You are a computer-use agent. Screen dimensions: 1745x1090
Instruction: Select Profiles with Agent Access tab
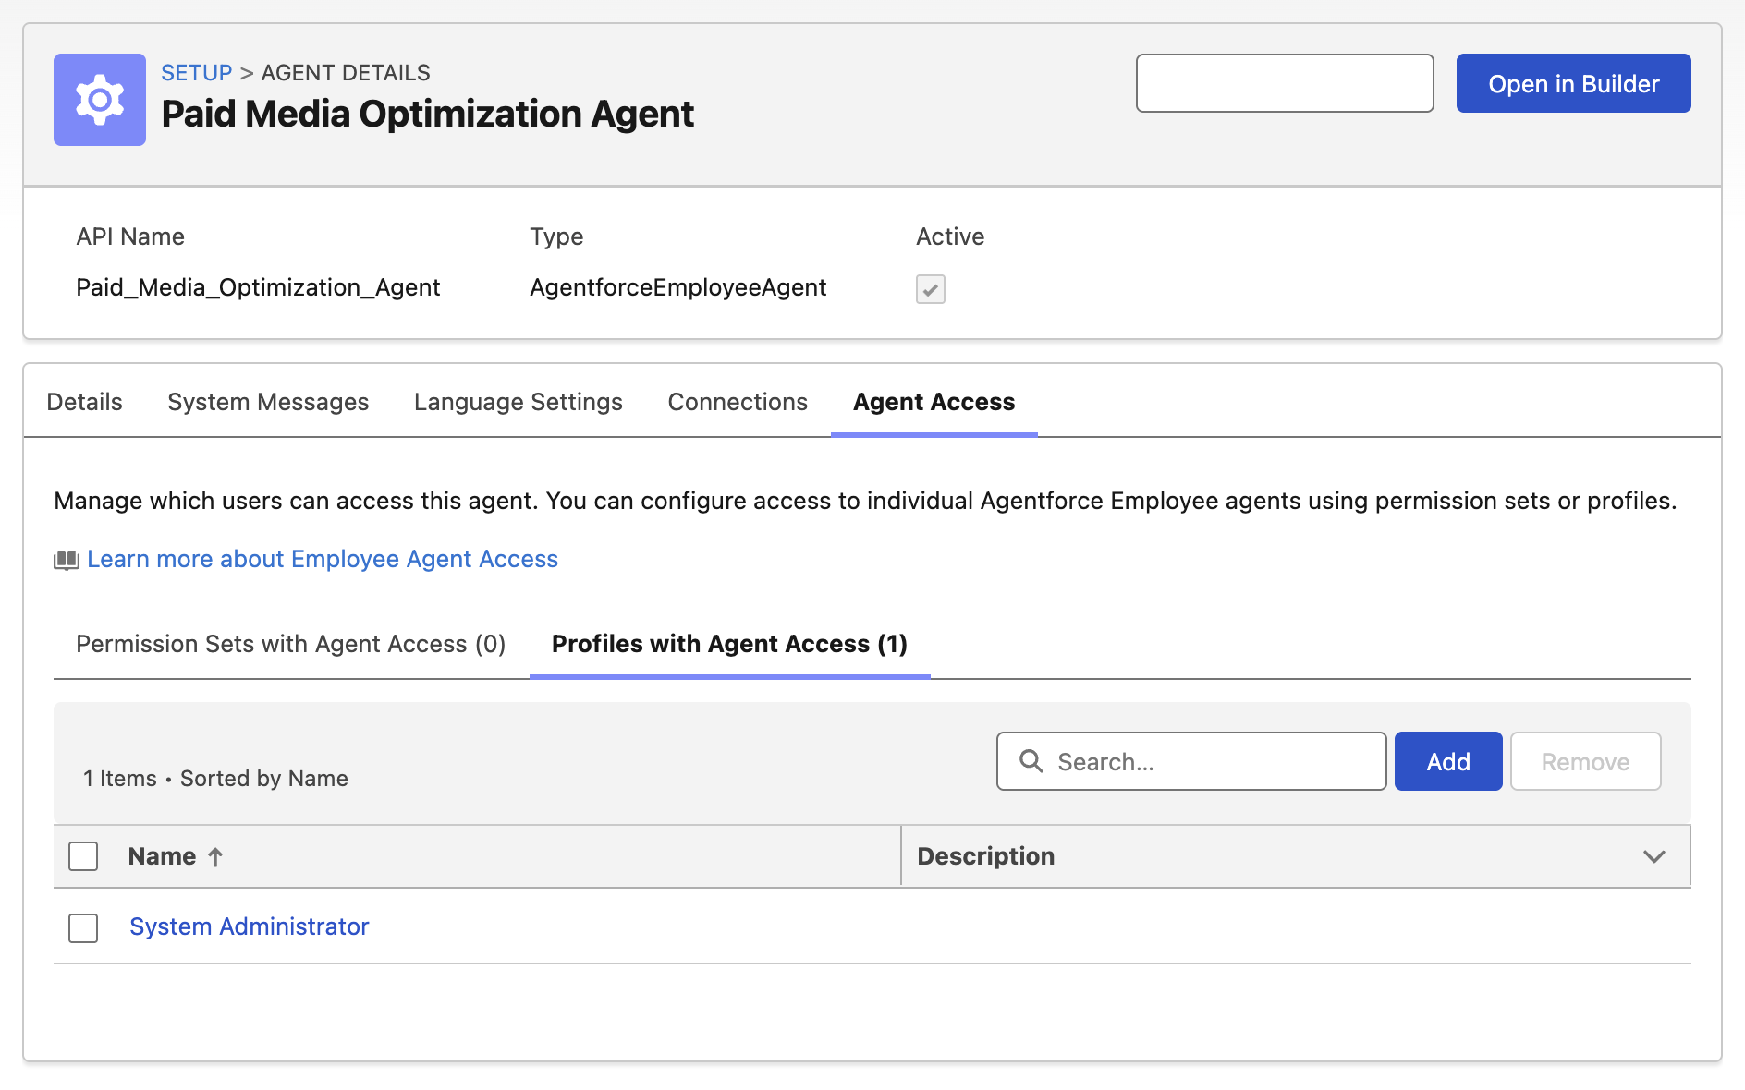pos(729,644)
